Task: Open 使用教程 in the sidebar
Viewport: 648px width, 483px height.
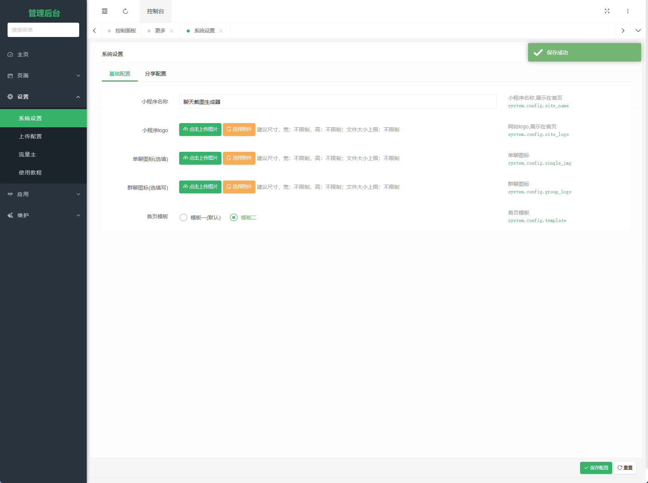Action: tap(43, 173)
